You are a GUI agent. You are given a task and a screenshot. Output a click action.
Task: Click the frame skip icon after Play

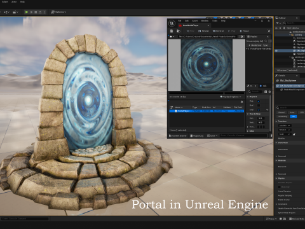point(31,12)
